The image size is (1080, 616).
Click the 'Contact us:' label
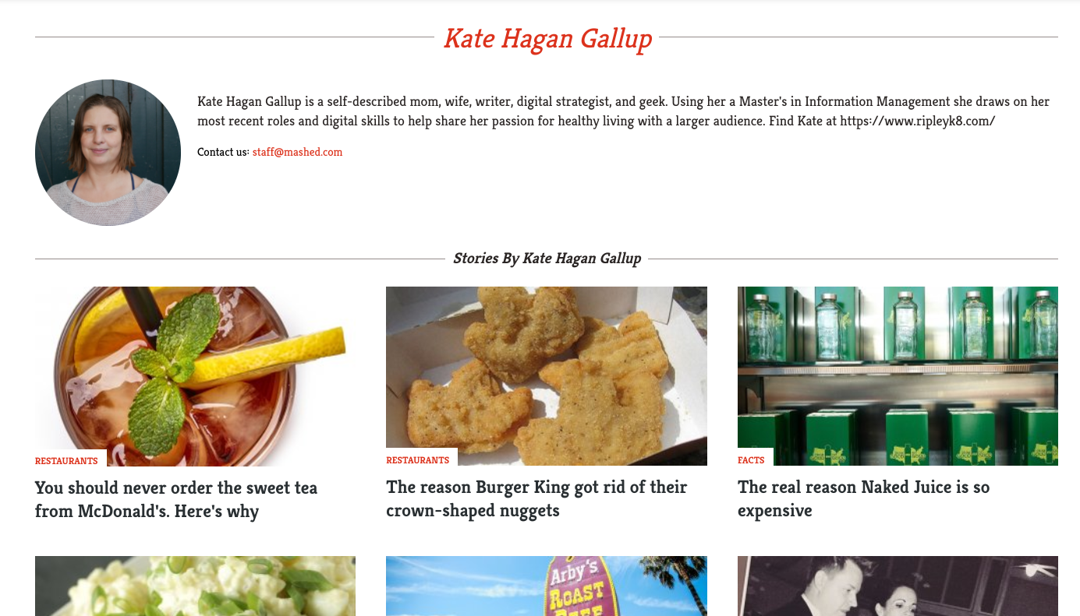[x=223, y=152]
